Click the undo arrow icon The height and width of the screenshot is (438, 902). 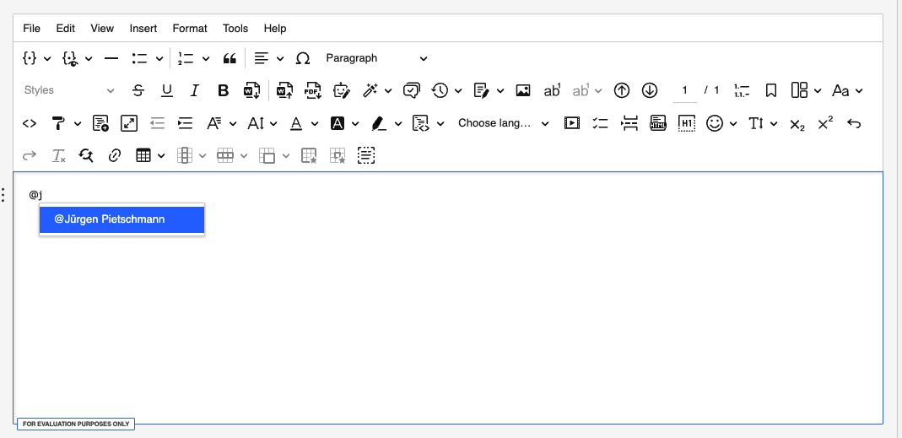[854, 123]
